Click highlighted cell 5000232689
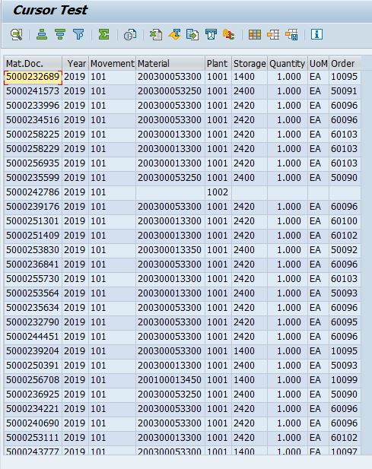The height and width of the screenshot is (469, 372). (33, 78)
